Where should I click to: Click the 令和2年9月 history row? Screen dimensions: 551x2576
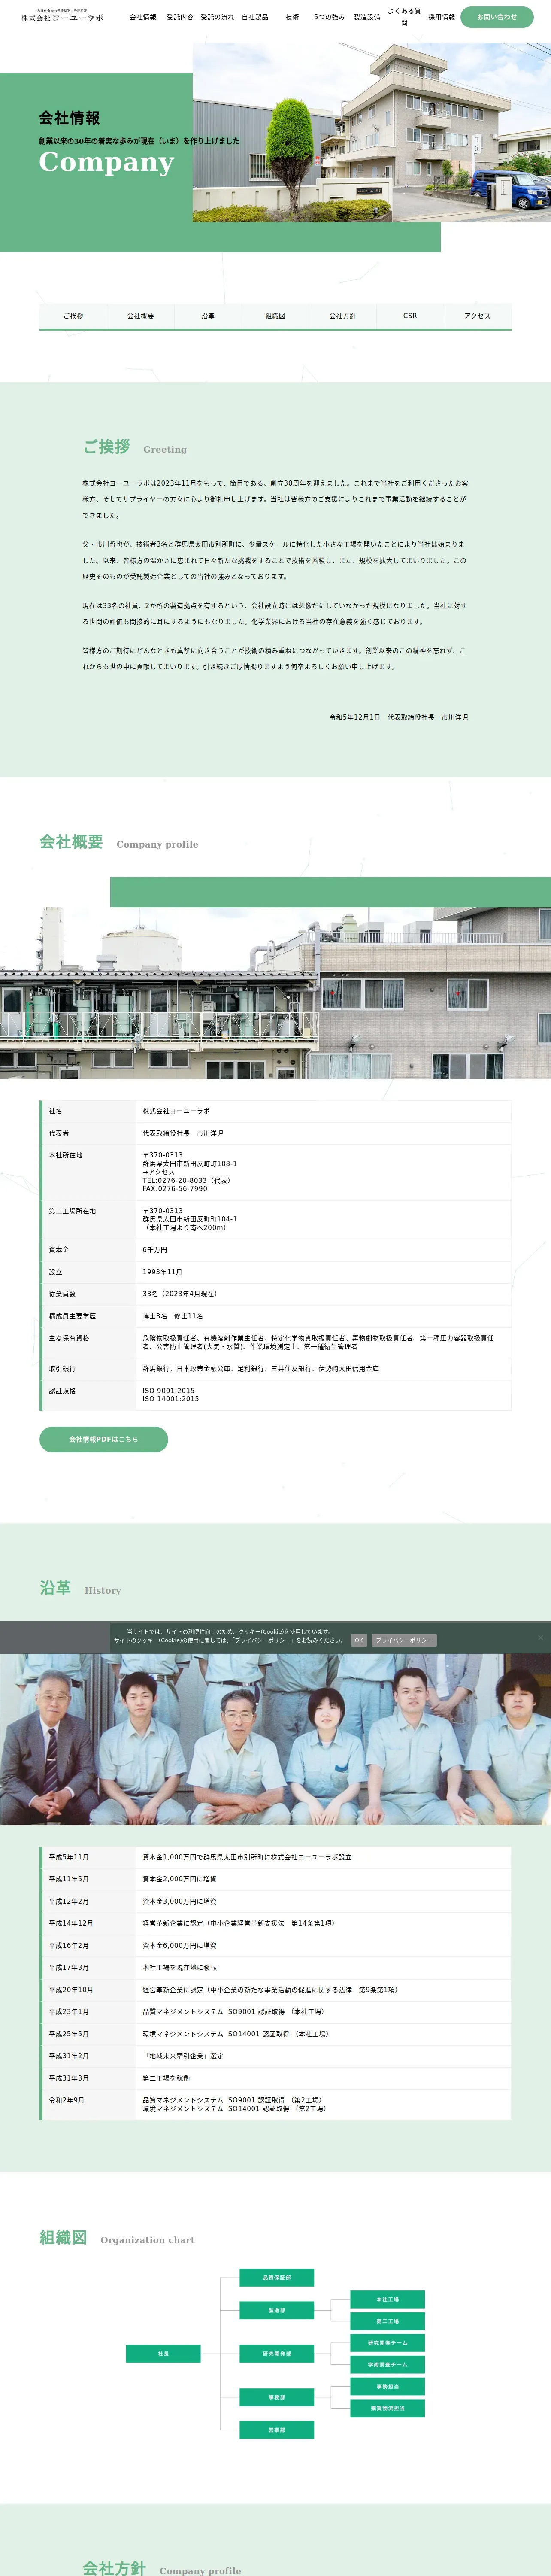click(x=275, y=2104)
